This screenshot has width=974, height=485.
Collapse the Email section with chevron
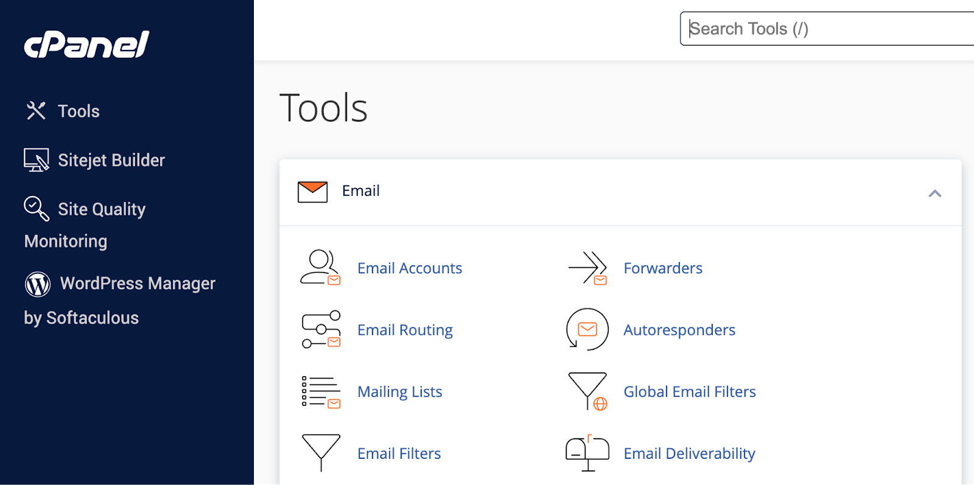(935, 194)
